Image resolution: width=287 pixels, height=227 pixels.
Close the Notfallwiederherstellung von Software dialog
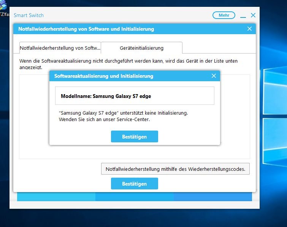pos(249,29)
